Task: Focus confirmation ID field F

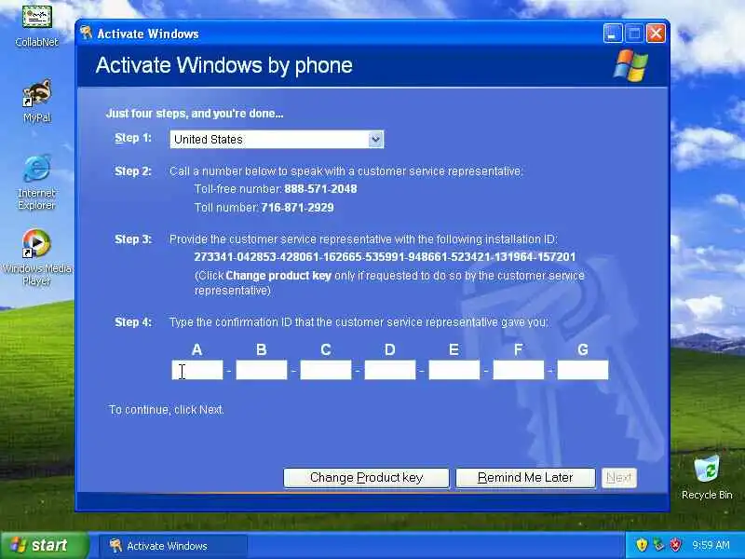Action: click(x=519, y=370)
